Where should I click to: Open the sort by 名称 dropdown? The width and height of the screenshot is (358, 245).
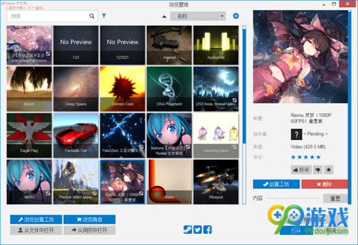point(198,16)
